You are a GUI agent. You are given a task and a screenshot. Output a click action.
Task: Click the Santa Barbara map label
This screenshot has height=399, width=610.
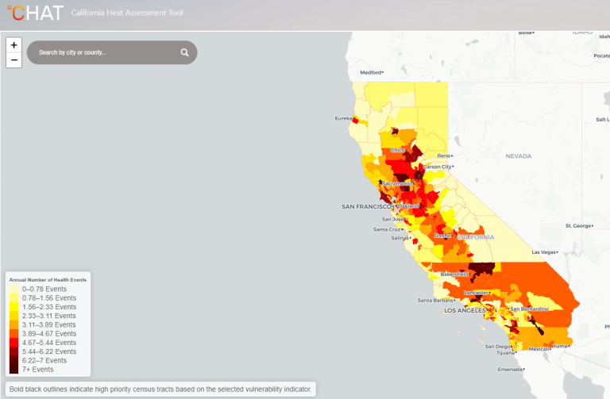(435, 301)
